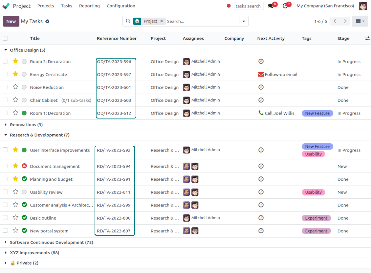The height and width of the screenshot is (273, 371).
Task: Open the Reporting menu
Action: click(x=89, y=6)
